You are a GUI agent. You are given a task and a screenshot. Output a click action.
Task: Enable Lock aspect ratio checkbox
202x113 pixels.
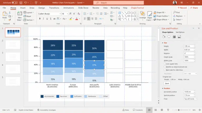[165, 64]
